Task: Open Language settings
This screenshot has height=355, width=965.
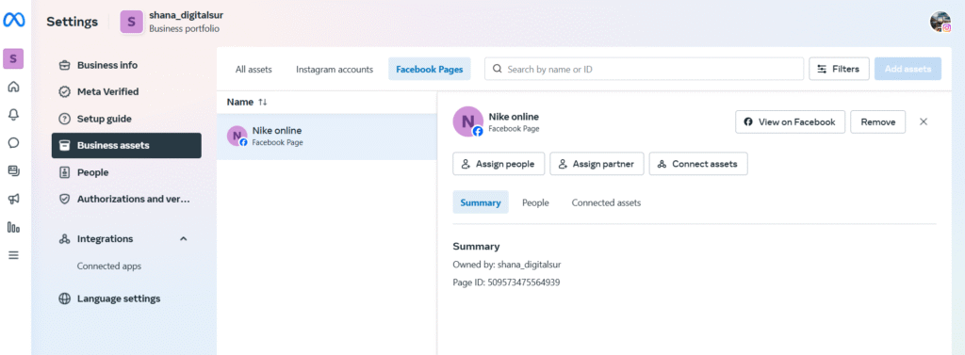Action: tap(126, 299)
